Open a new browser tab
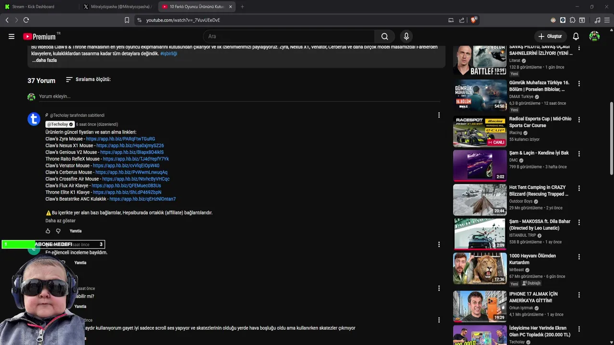This screenshot has width=614, height=345. coord(242,7)
